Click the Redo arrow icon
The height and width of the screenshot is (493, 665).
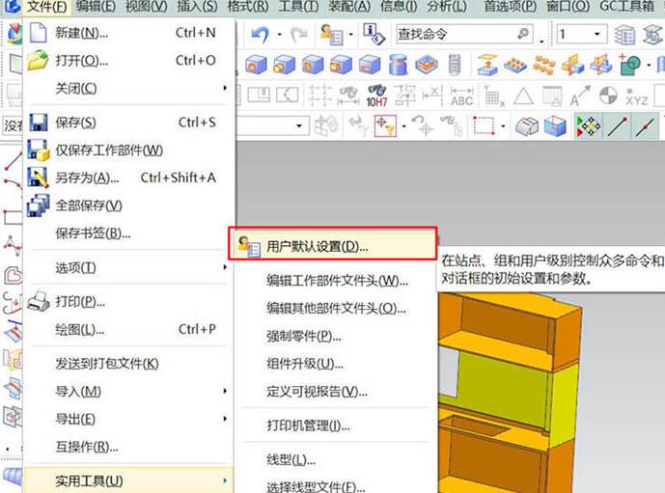coord(299,35)
